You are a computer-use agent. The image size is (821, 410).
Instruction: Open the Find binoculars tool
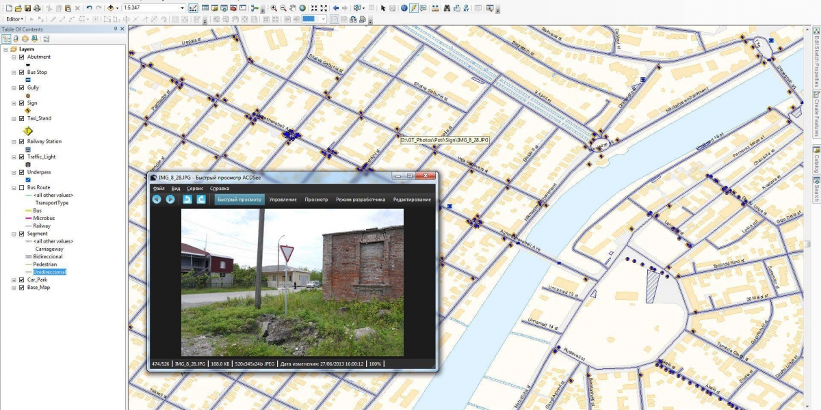[447, 8]
